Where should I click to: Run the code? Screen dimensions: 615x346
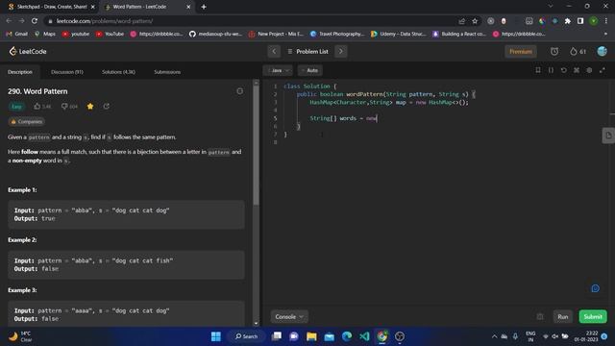(x=562, y=316)
